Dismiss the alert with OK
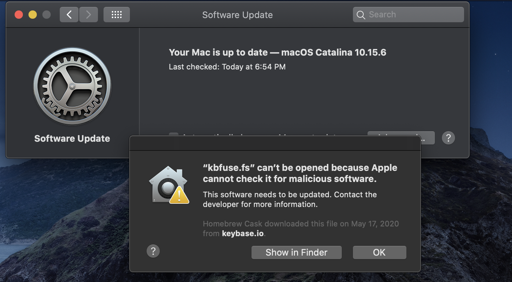512x282 pixels. (379, 252)
